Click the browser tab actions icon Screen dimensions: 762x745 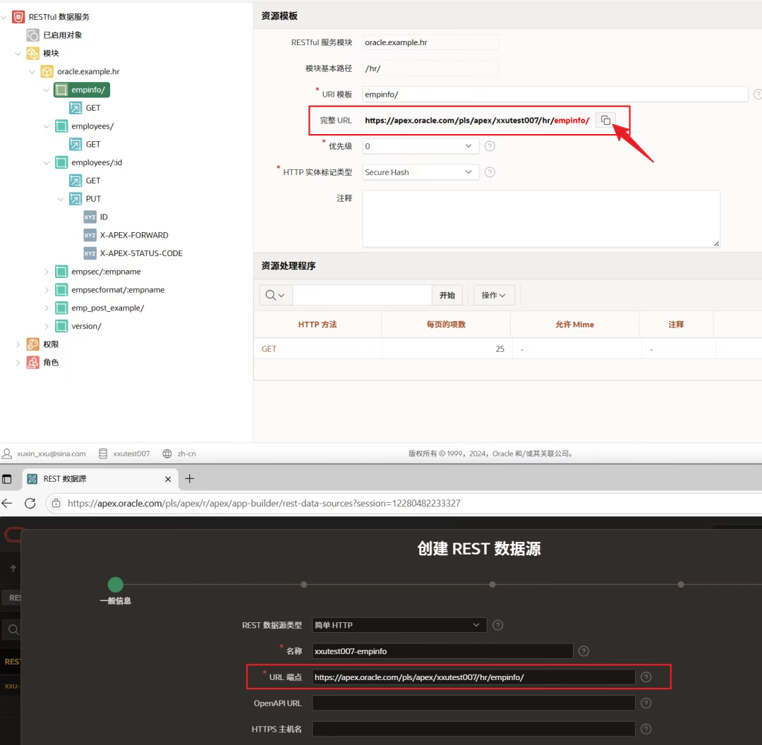click(7, 479)
